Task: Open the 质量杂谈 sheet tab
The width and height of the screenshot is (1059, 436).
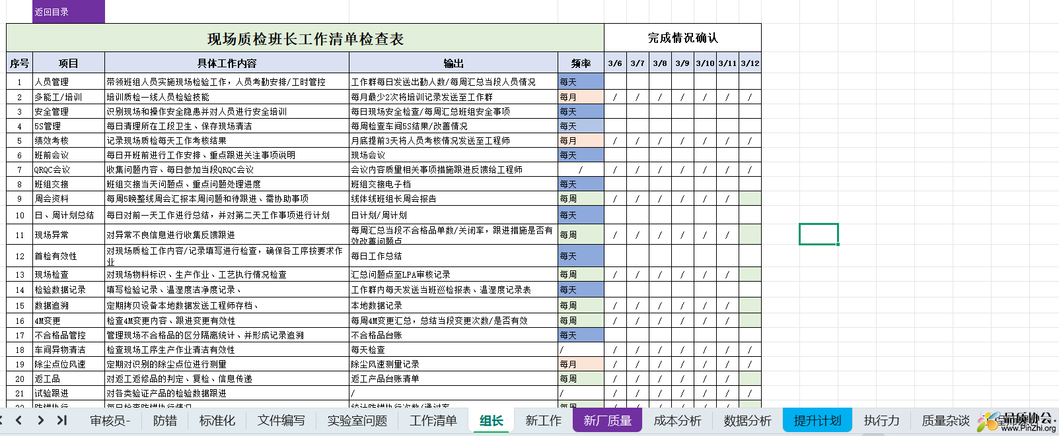Action: (x=946, y=420)
